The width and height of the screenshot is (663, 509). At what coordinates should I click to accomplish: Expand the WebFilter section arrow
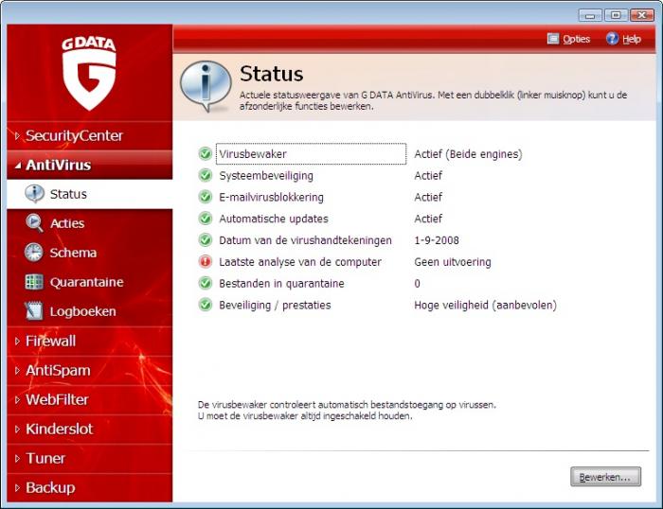pos(17,399)
